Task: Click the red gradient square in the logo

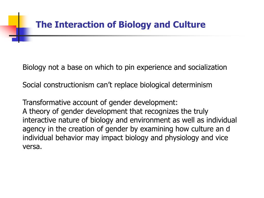Action: click(x=8, y=31)
